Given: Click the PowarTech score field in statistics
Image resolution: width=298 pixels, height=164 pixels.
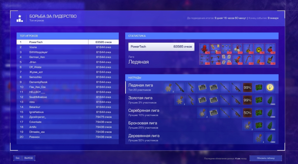Looking at the screenshot, I should click(161, 47).
